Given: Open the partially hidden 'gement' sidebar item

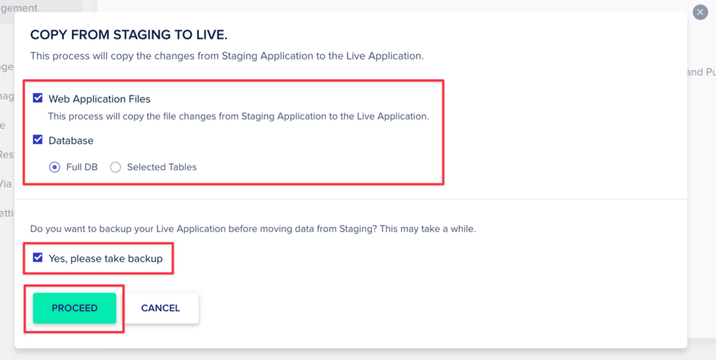Looking at the screenshot, I should pos(19,7).
